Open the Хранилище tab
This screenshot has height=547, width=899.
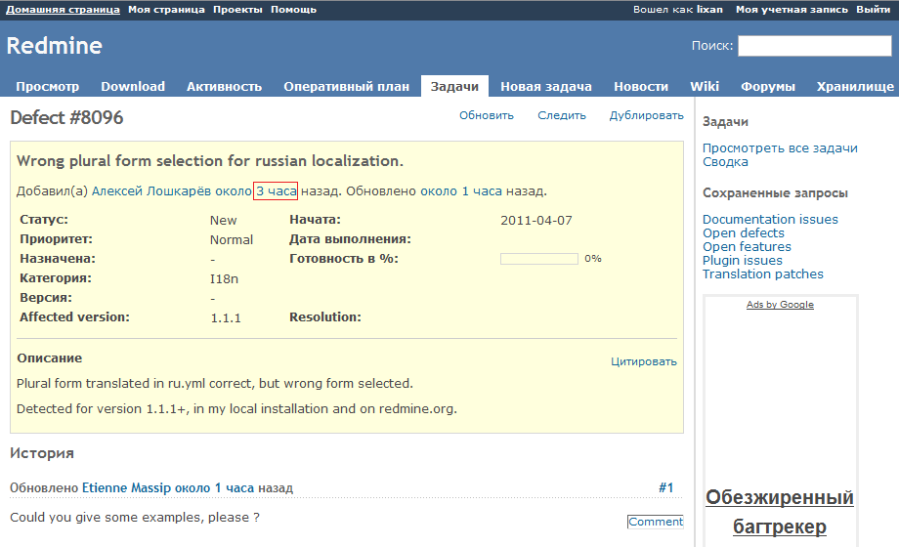click(x=855, y=87)
